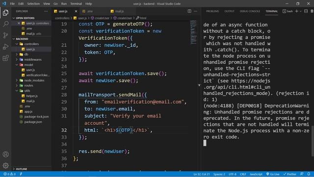Split the terminal panel
This screenshot has width=314, height=177.
click(306, 11)
